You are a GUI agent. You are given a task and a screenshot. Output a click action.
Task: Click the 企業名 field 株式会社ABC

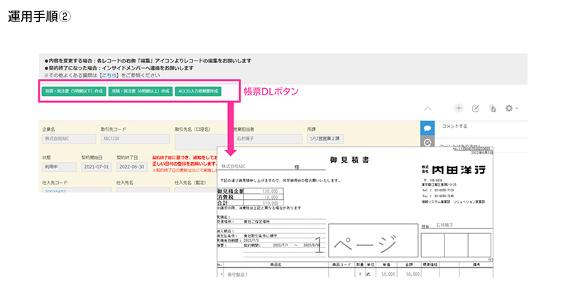[x=69, y=139]
